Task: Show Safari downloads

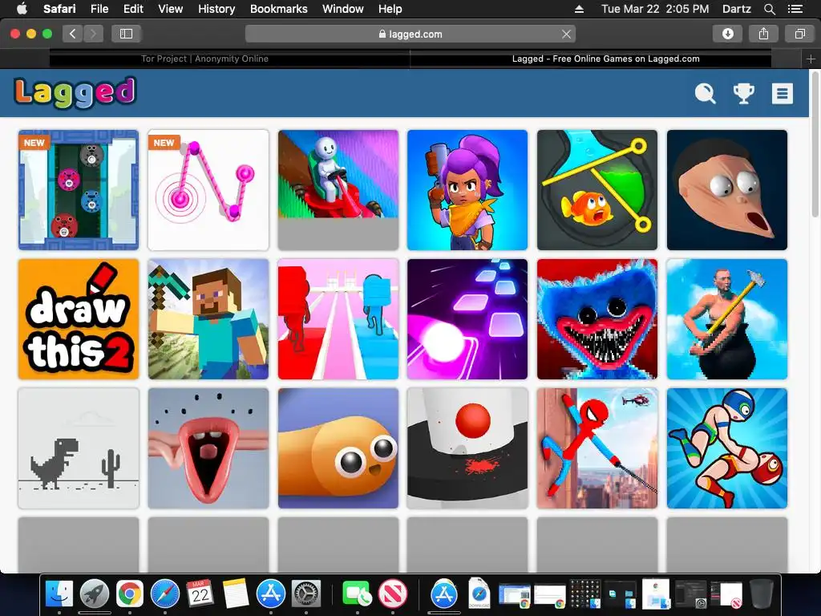Action: (x=728, y=34)
